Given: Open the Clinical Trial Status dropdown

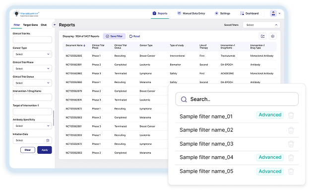Looking at the screenshot, I should [x=32, y=83].
